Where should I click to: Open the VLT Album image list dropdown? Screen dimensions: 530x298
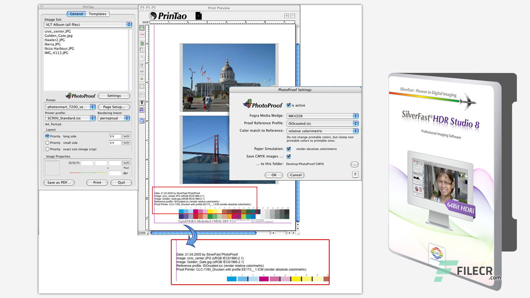(x=88, y=24)
